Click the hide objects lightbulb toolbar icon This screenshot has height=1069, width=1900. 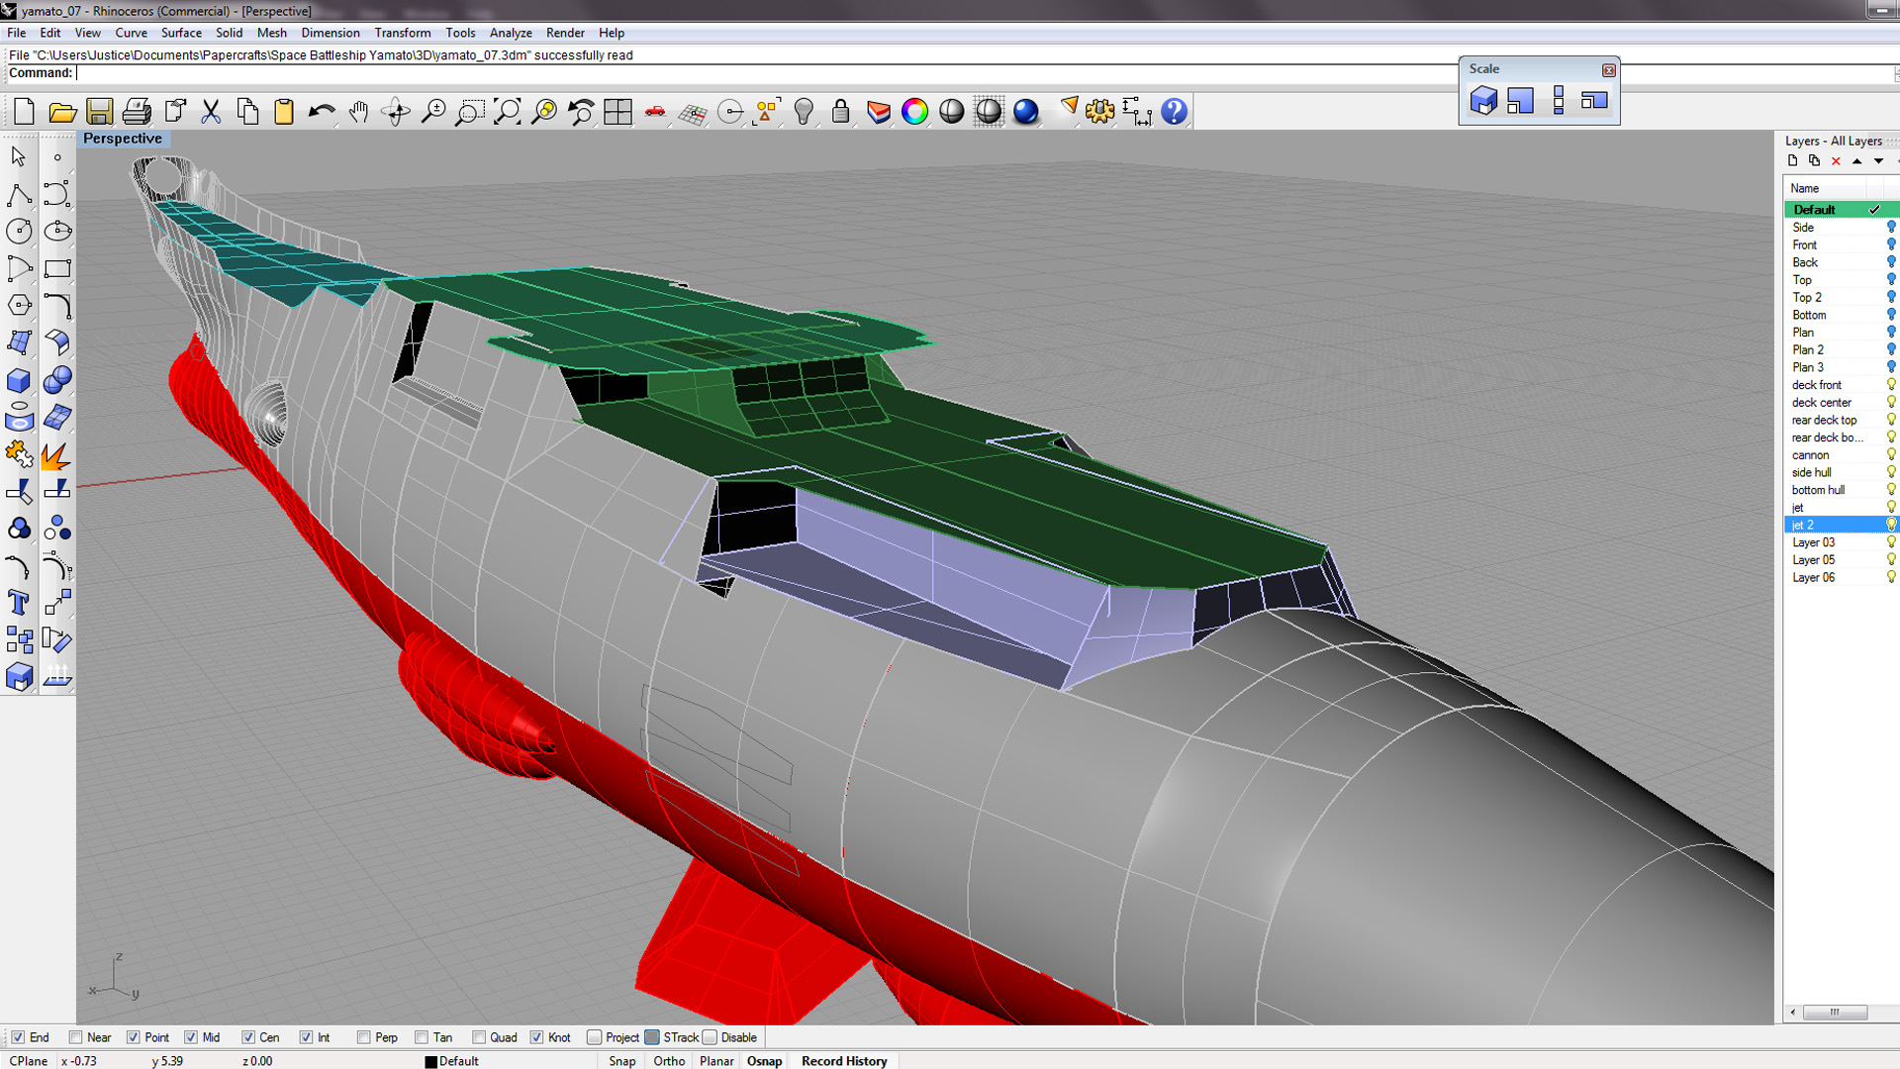pyautogui.click(x=804, y=112)
